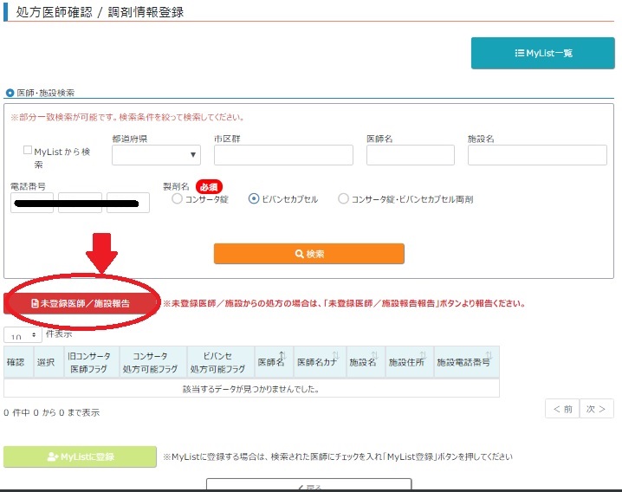
Task: Click the green MyListに登録 button
Action: 80,456
